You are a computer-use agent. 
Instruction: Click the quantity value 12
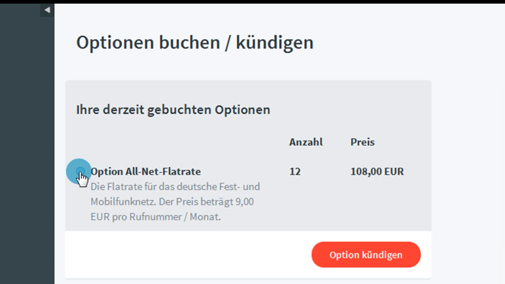(x=295, y=172)
